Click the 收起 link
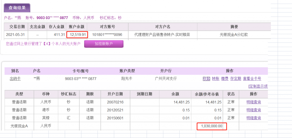The width and height of the screenshot is (292, 138). click(x=206, y=79)
